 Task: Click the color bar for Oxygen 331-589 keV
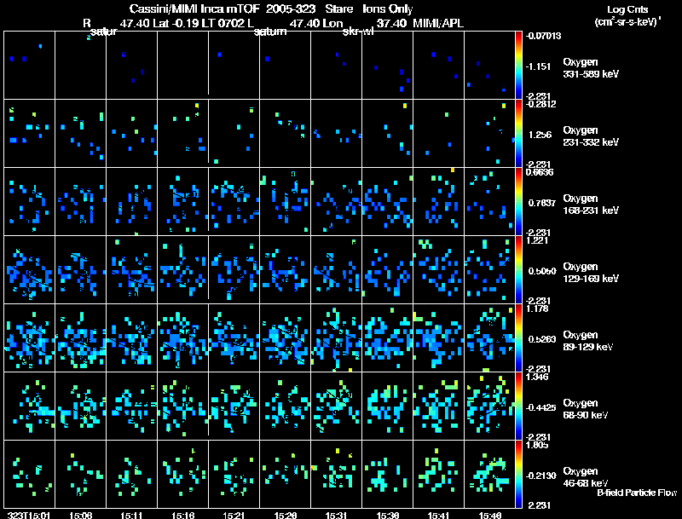click(x=519, y=65)
